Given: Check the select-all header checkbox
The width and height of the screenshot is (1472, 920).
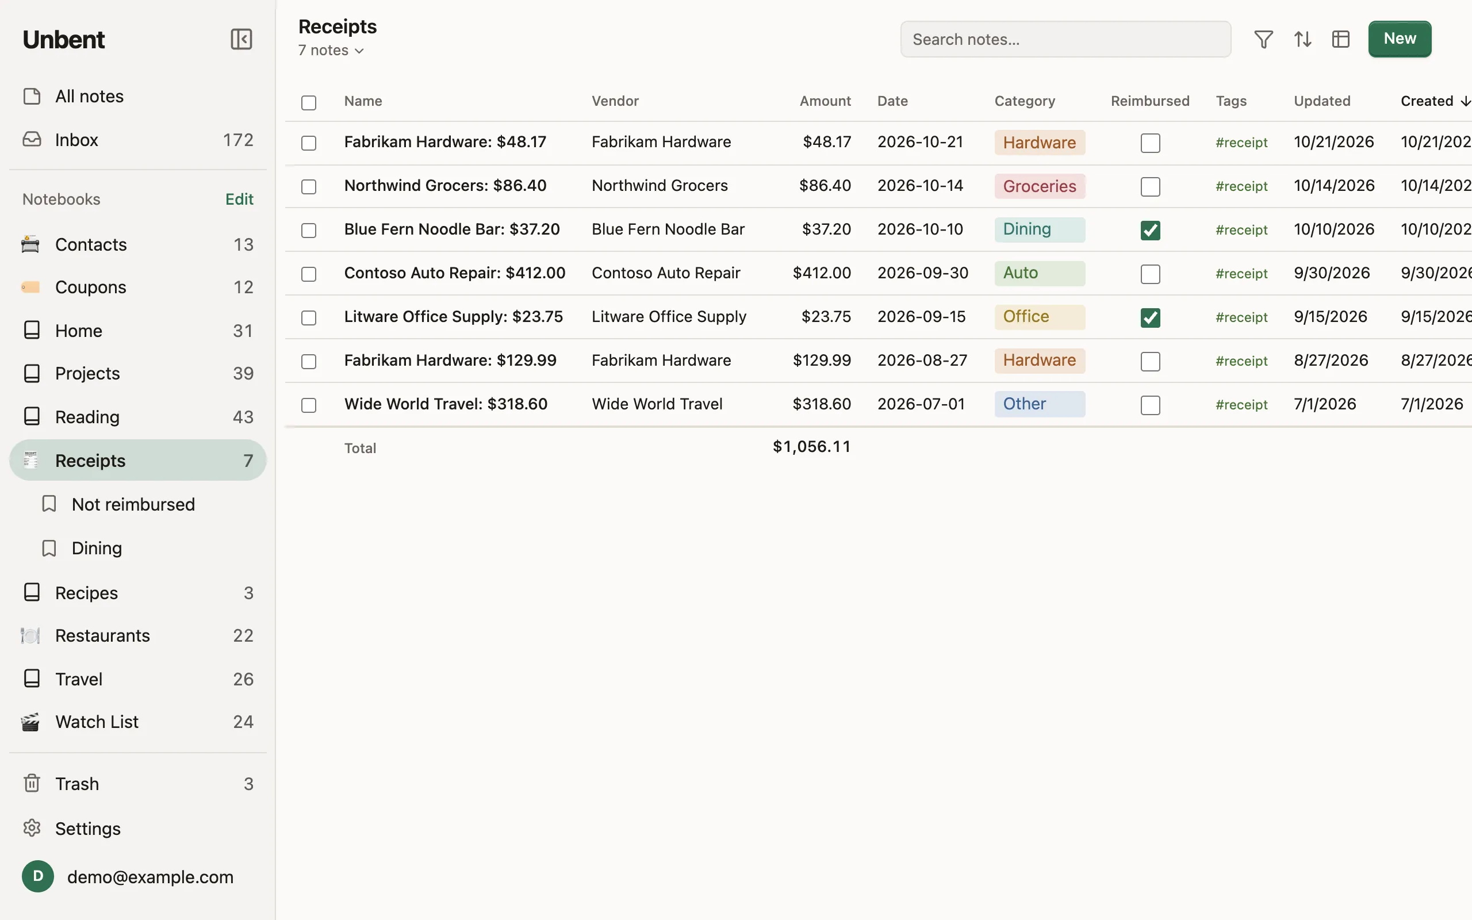Looking at the screenshot, I should pyautogui.click(x=309, y=102).
